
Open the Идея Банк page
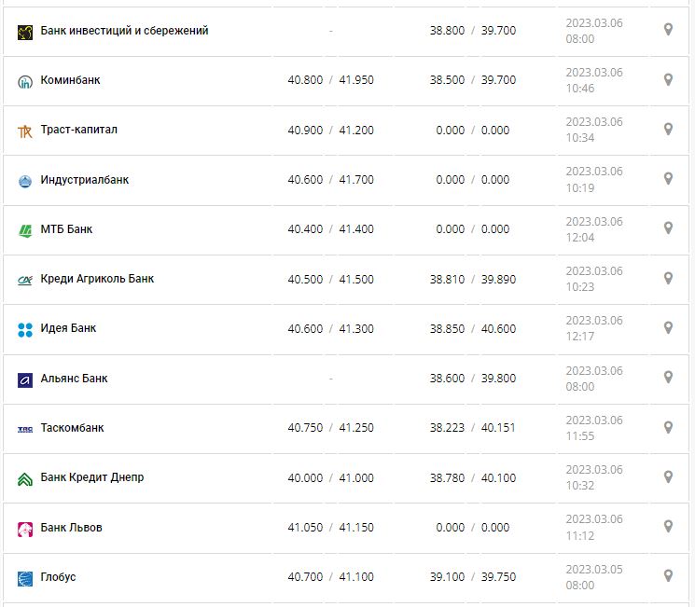tap(68, 328)
